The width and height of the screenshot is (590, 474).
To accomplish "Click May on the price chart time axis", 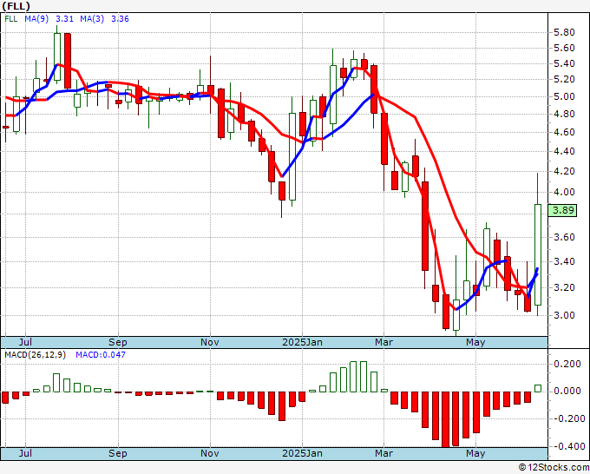I will [x=475, y=342].
